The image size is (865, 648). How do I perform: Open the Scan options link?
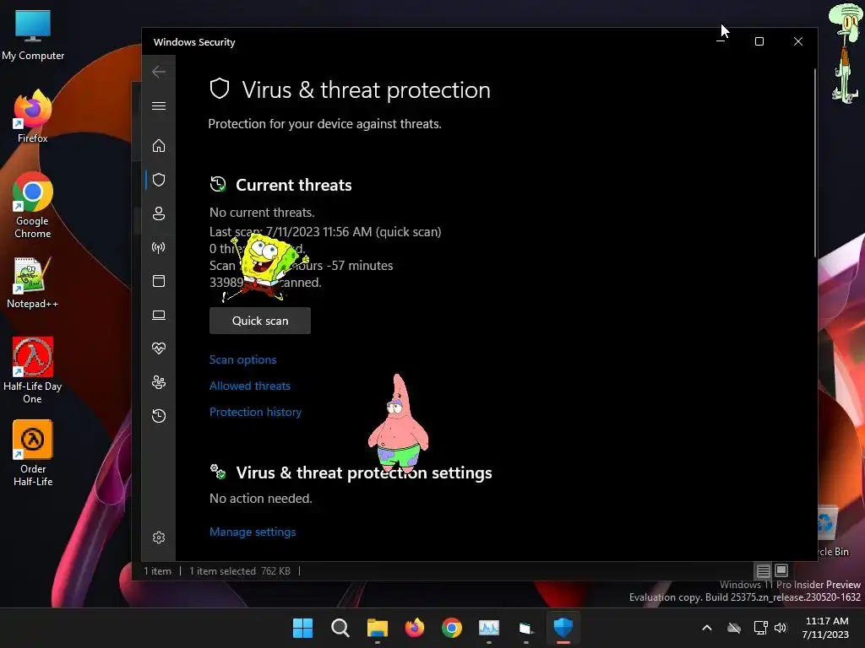click(242, 359)
